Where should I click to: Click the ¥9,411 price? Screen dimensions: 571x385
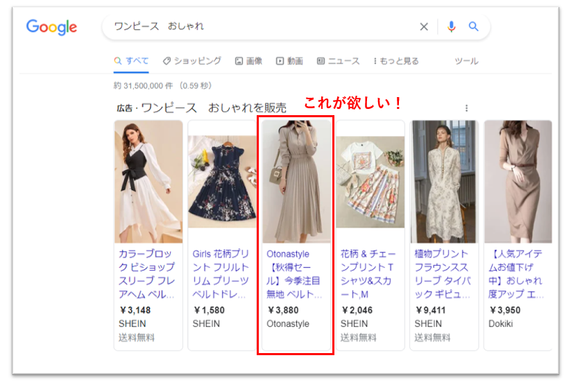(x=430, y=310)
